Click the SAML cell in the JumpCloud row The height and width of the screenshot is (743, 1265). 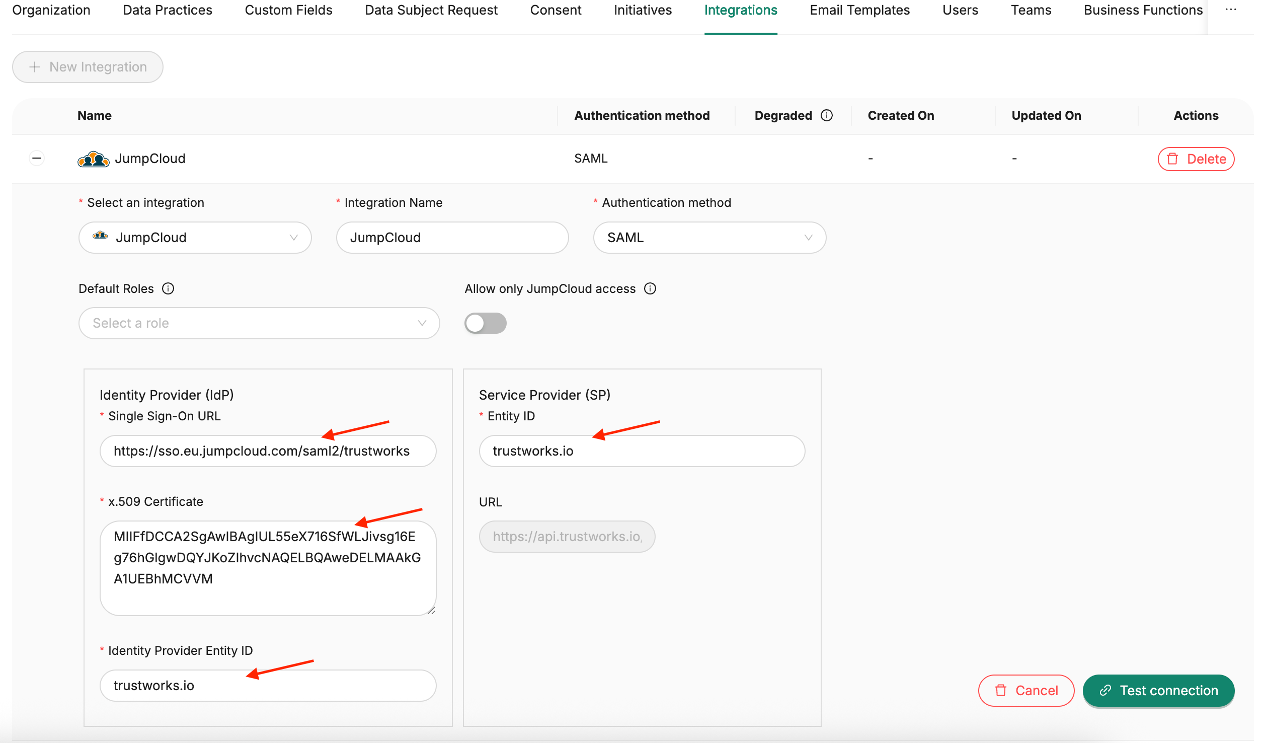pyautogui.click(x=591, y=159)
